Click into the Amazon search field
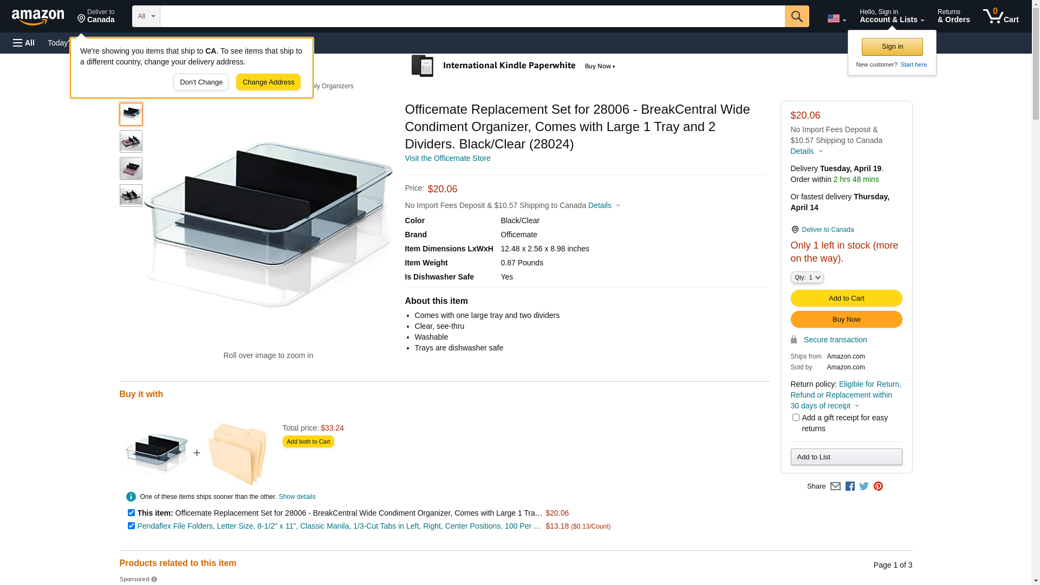This screenshot has width=1040, height=585. pyautogui.click(x=472, y=16)
